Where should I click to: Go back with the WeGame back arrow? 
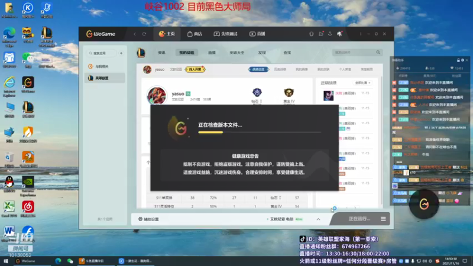click(135, 34)
